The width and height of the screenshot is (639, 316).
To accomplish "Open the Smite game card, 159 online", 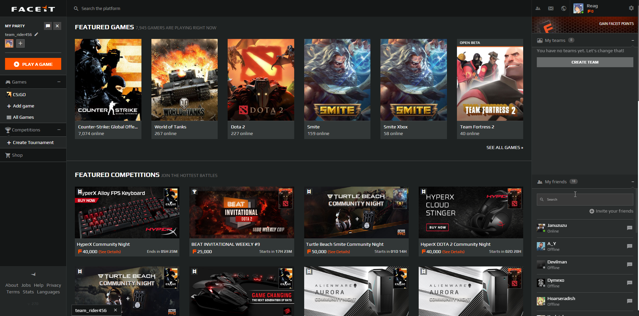I will click(x=337, y=89).
